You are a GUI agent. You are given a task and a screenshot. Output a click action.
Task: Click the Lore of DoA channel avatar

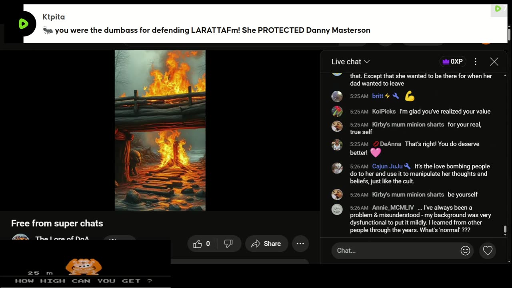pos(20,237)
